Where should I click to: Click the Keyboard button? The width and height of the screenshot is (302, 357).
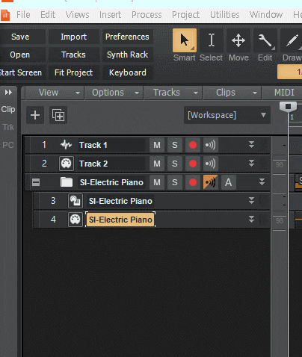point(127,72)
